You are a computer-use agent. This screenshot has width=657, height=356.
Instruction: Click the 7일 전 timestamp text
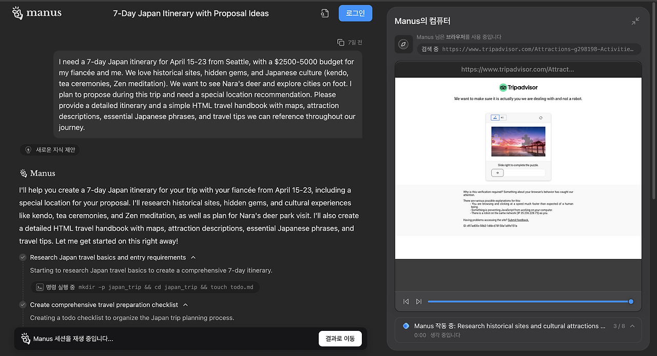point(355,42)
